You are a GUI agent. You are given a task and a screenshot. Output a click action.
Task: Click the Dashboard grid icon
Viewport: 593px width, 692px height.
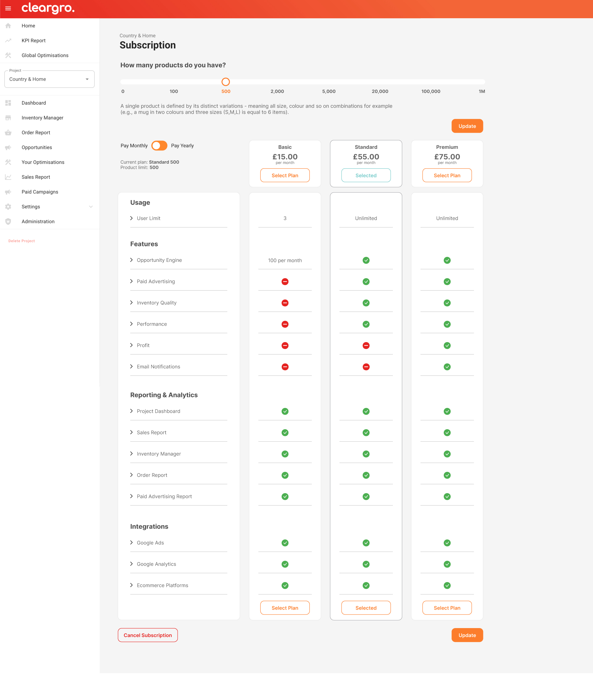click(8, 103)
